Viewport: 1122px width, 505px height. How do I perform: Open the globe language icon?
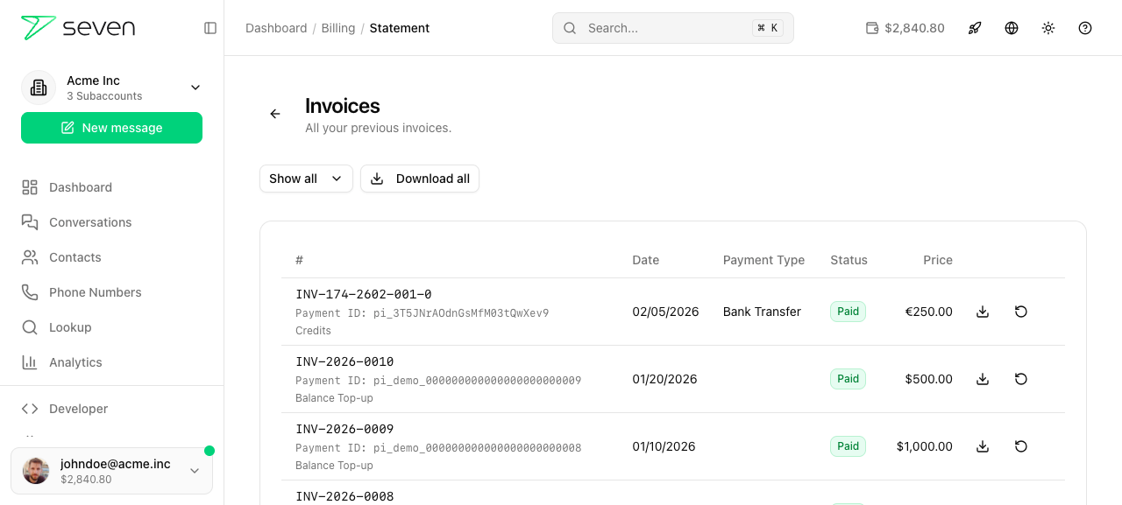click(1012, 28)
